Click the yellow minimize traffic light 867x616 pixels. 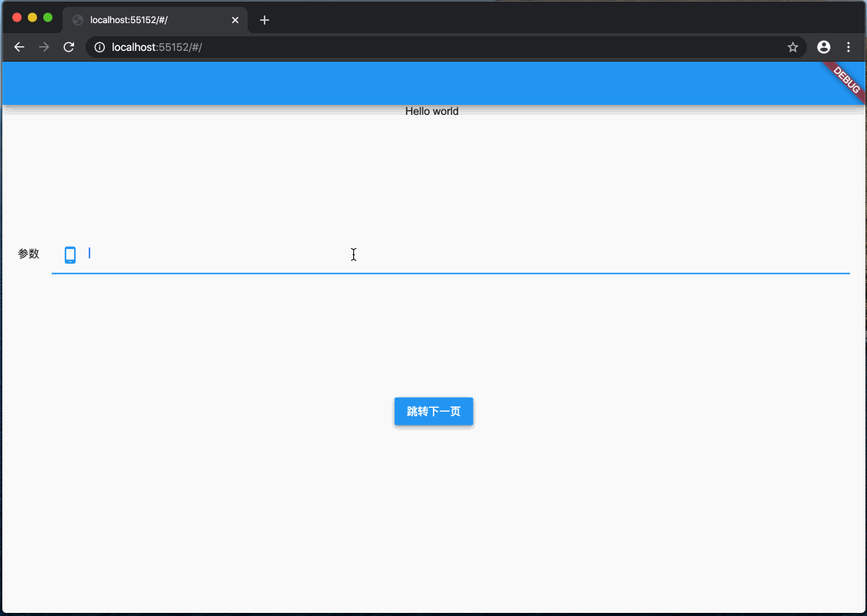tap(32, 15)
